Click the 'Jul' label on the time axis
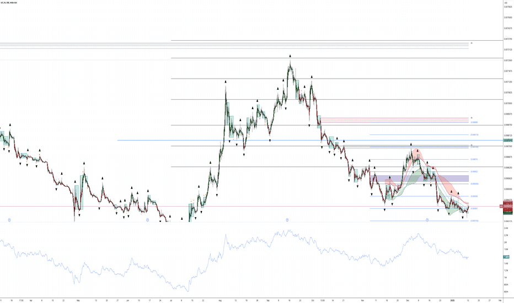This screenshot has height=303, width=514. coord(171,300)
